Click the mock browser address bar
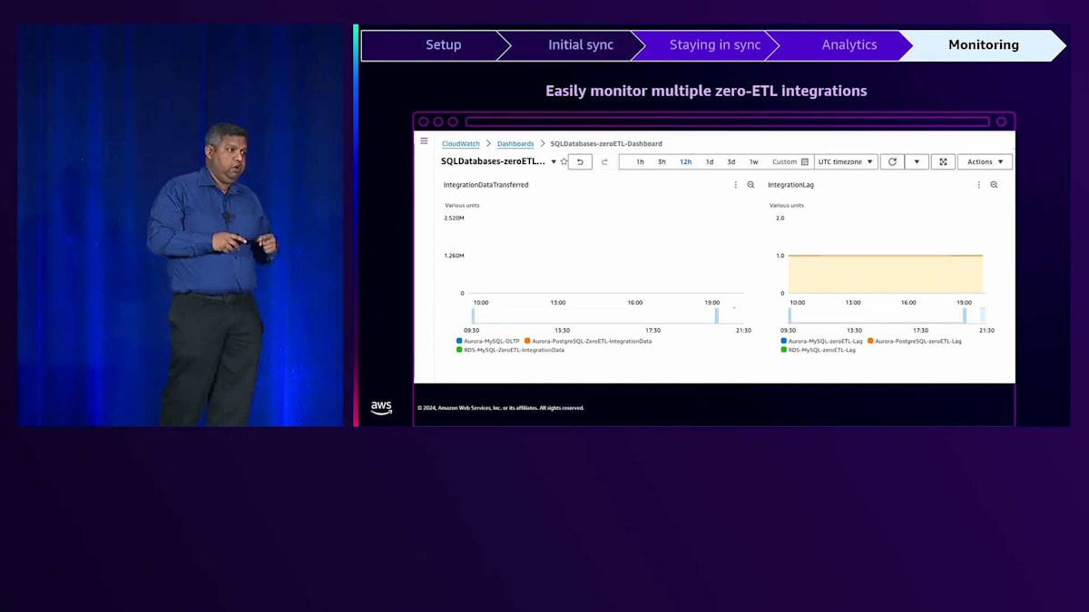Image resolution: width=1089 pixels, height=612 pixels. [727, 121]
